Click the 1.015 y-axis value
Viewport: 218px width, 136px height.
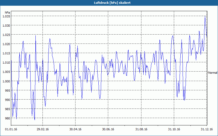6,53
